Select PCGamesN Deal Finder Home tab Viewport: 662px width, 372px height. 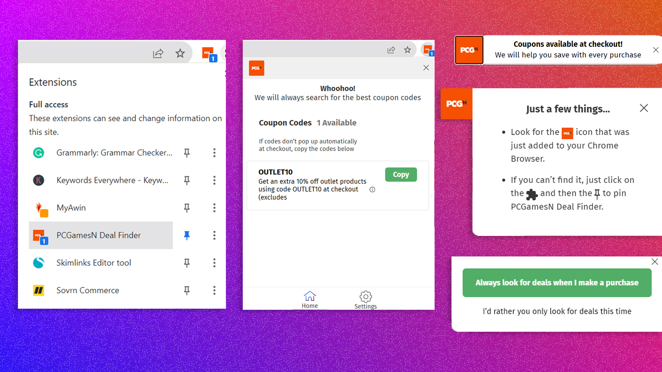coord(309,300)
